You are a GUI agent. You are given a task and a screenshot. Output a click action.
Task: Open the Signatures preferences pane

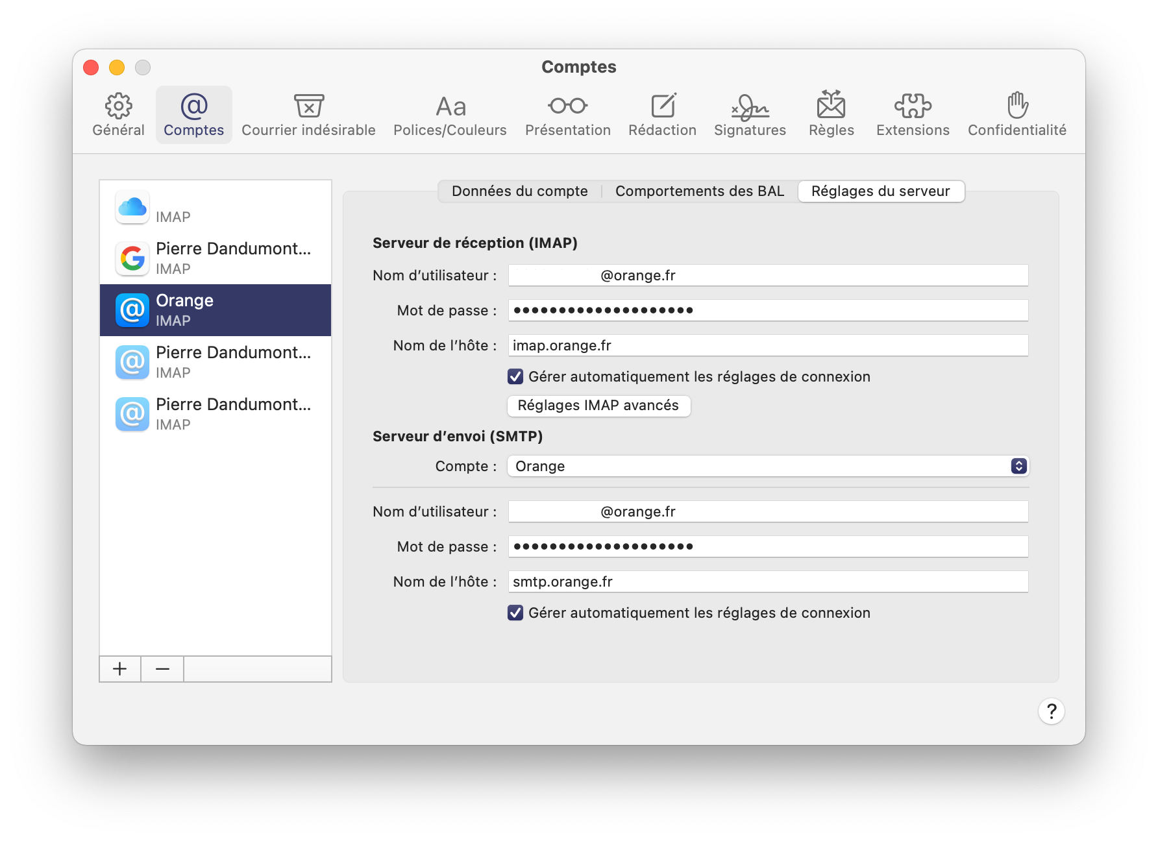click(x=750, y=115)
